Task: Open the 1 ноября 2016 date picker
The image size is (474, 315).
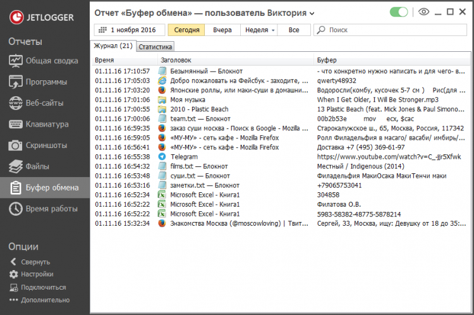Action: pyautogui.click(x=130, y=30)
